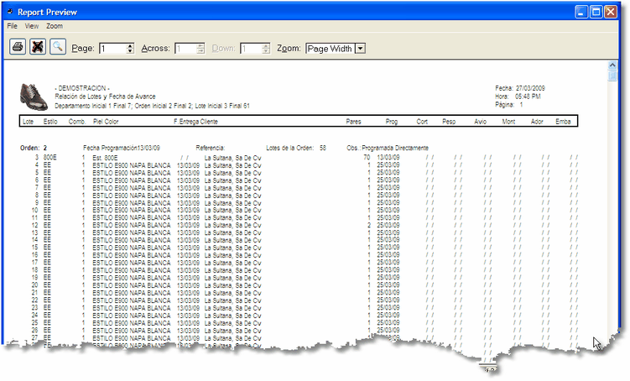The width and height of the screenshot is (630, 381).
Task: Click the 'Pares' column header
Action: (353, 122)
